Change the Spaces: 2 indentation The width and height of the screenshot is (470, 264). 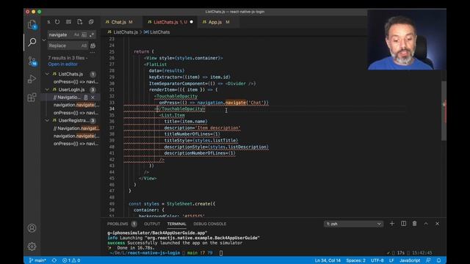355,260
